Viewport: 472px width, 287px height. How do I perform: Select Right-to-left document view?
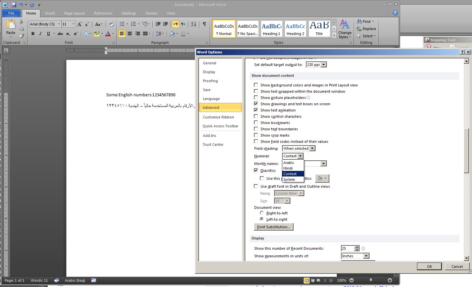pyautogui.click(x=262, y=213)
